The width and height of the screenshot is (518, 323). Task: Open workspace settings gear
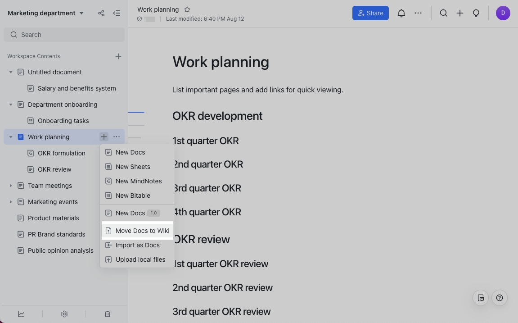pos(64,314)
